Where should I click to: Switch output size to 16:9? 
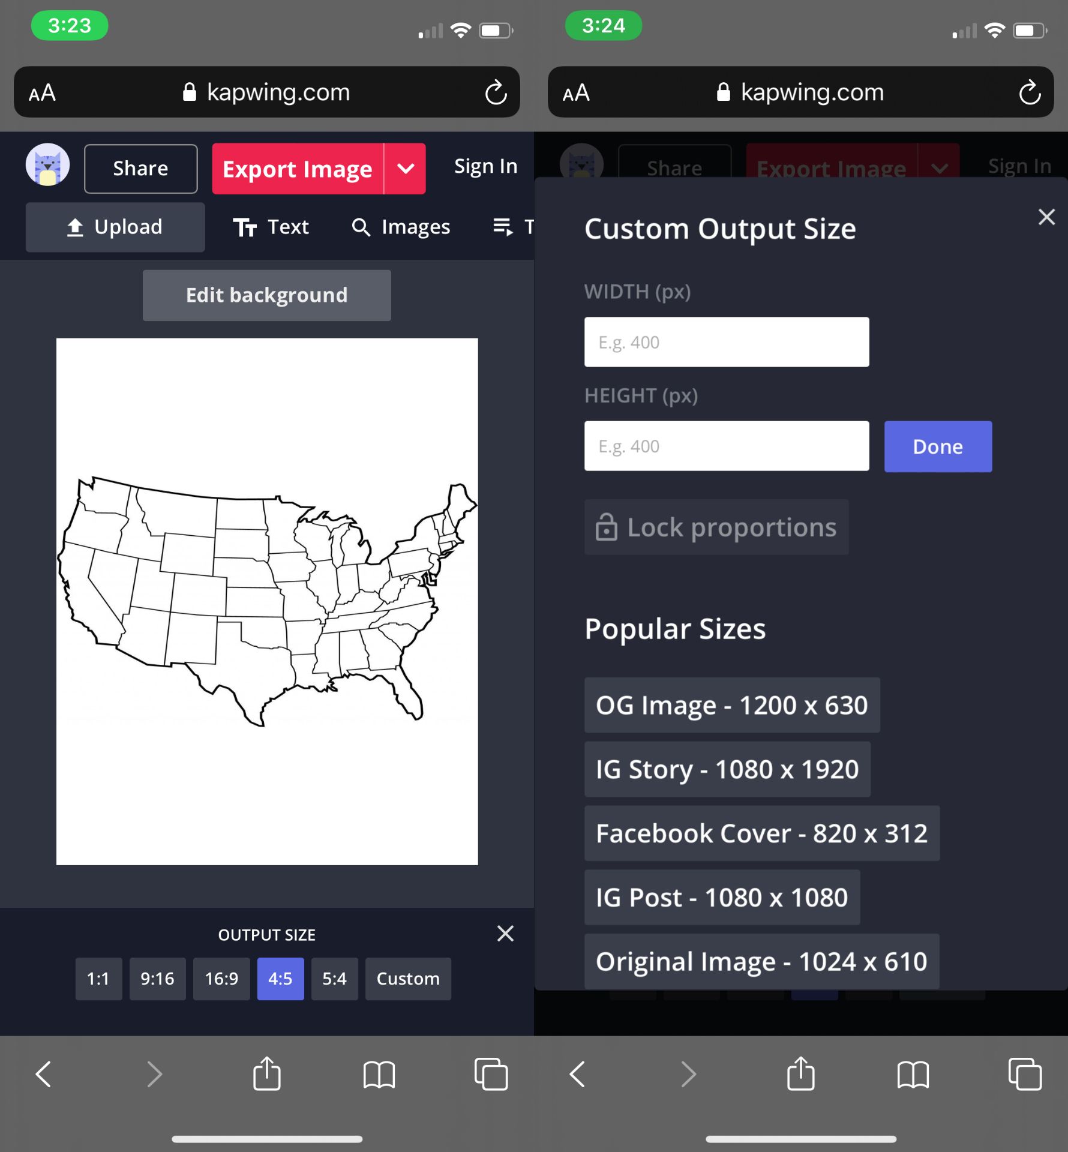click(x=221, y=979)
